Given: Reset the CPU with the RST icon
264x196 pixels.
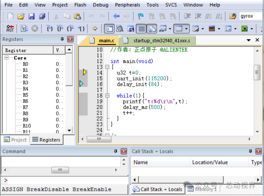Looking at the screenshot, I should click(x=10, y=28).
